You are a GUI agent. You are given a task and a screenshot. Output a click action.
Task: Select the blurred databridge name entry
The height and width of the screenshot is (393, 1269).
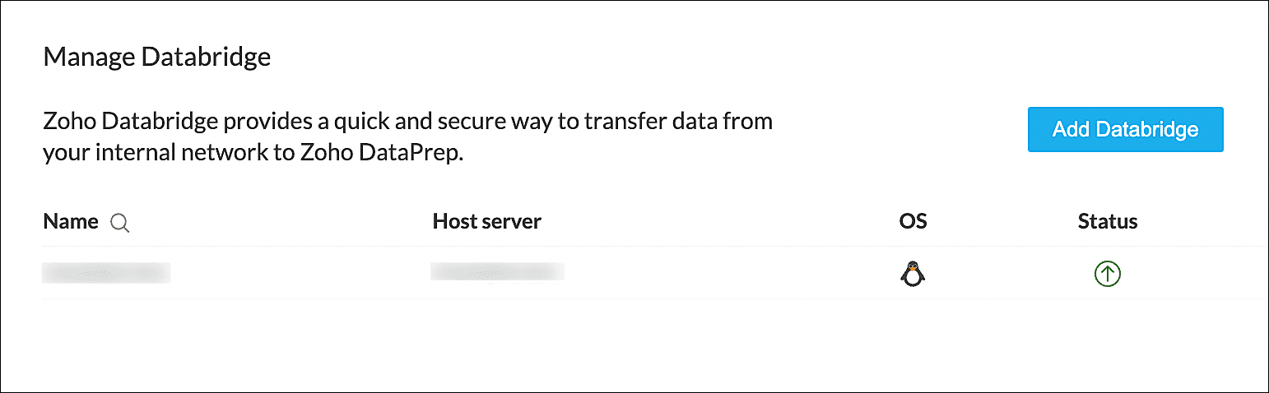click(106, 273)
